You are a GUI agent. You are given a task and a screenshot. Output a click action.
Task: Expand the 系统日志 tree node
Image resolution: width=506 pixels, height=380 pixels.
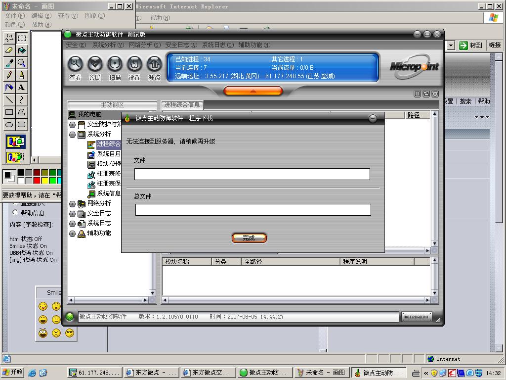[x=72, y=224]
